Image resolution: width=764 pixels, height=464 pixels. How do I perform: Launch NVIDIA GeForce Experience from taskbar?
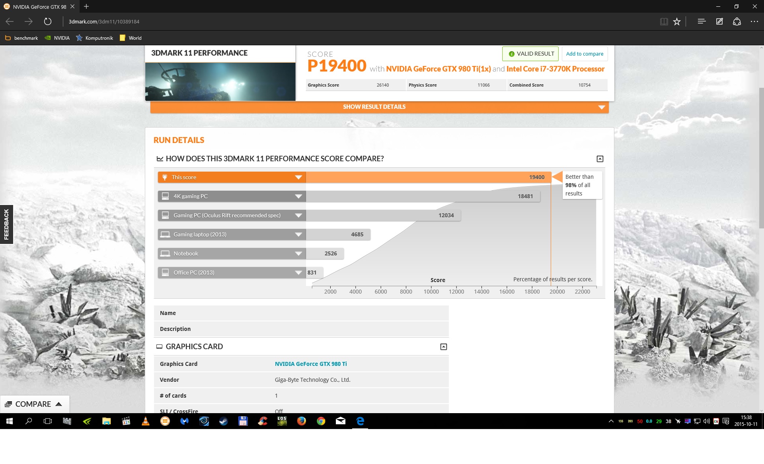(87, 421)
